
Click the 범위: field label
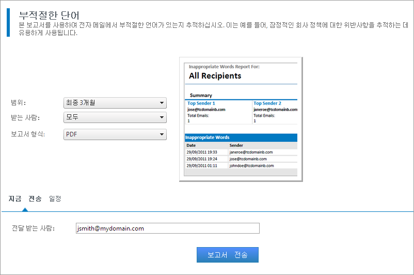click(19, 103)
